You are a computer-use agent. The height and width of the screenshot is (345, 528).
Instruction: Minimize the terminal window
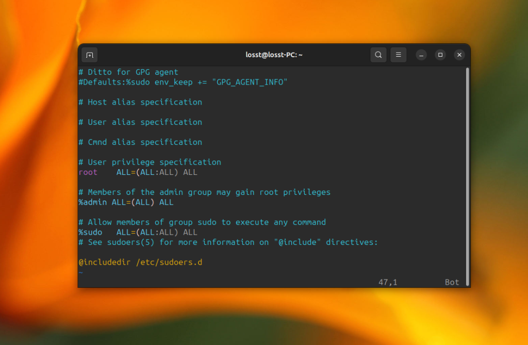421,55
